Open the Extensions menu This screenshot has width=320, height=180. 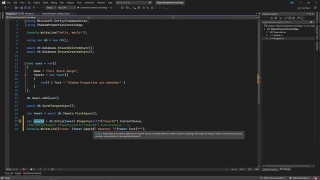(89, 2)
